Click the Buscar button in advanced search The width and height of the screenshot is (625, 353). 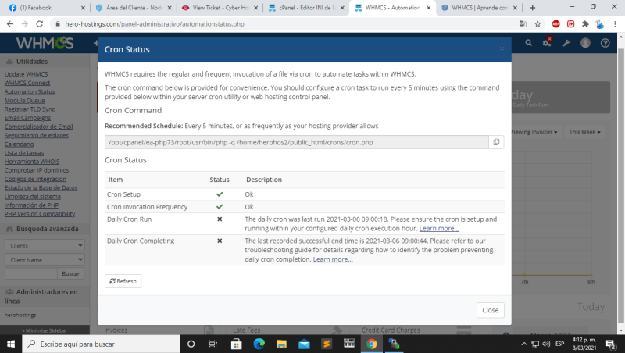click(70, 273)
